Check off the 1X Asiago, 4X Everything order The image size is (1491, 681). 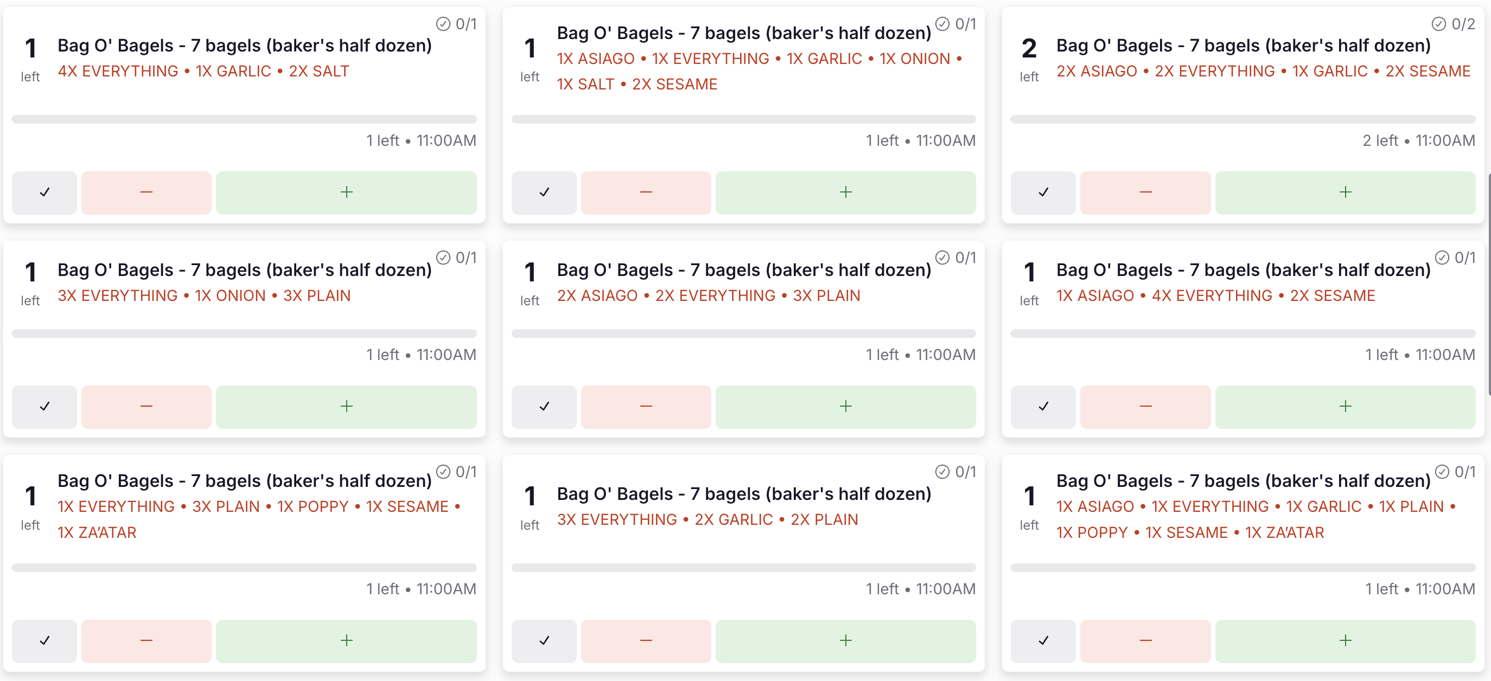1043,407
